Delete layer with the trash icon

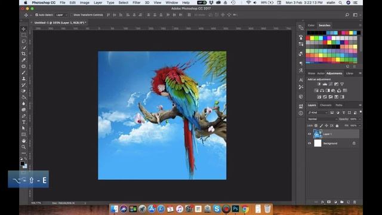[355, 202]
